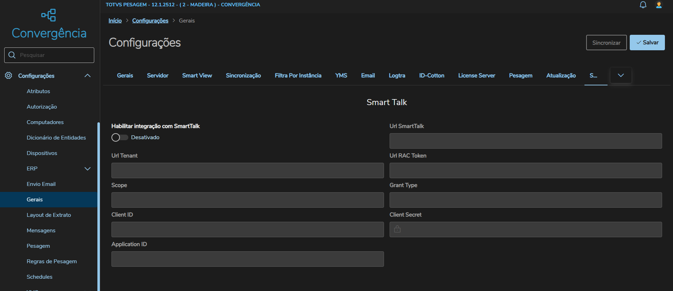Switch to the Servidor tab
Viewport: 673px width, 291px height.
click(158, 76)
